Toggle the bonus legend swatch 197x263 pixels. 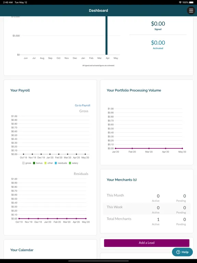34,163
